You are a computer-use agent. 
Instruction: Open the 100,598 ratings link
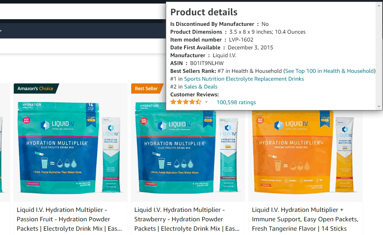[236, 102]
